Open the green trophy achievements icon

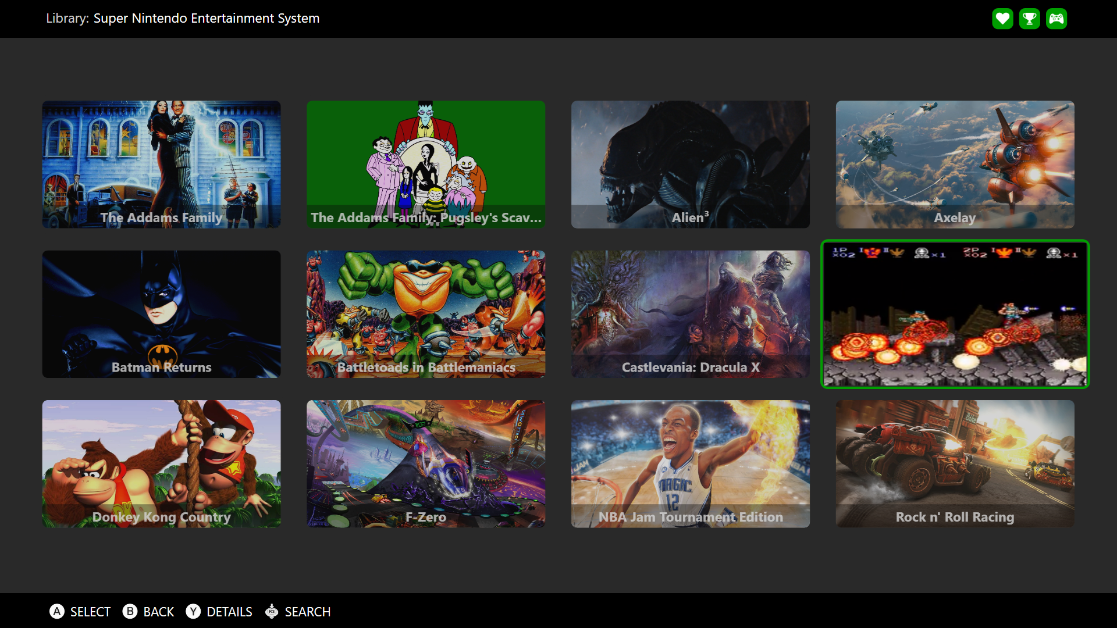click(1029, 19)
